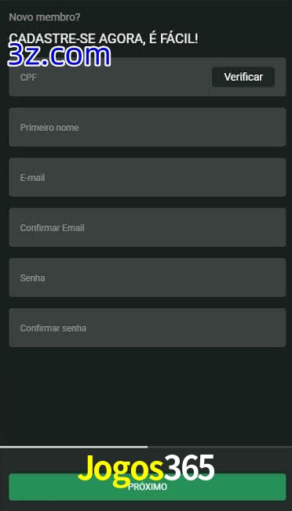This screenshot has height=511, width=292.
Task: Click the Novo membro? label
Action: (x=45, y=17)
